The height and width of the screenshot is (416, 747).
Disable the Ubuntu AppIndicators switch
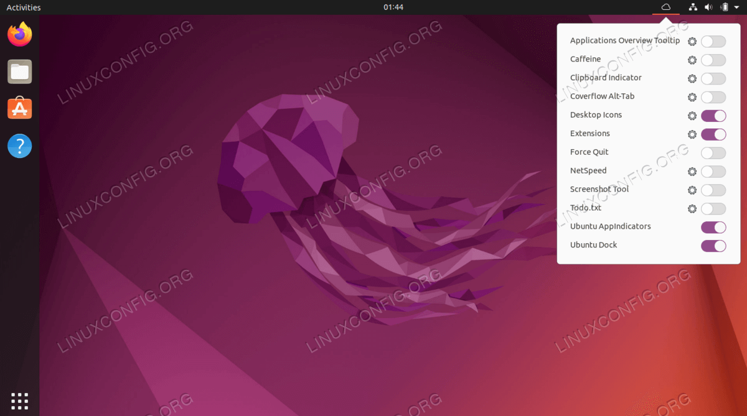point(713,228)
